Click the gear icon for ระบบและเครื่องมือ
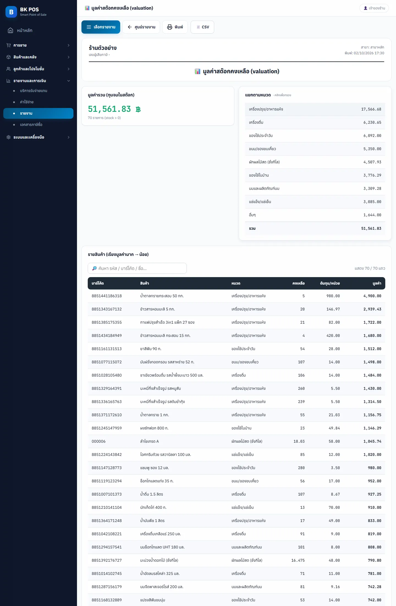Screen dimensions: 396x606 [9, 137]
